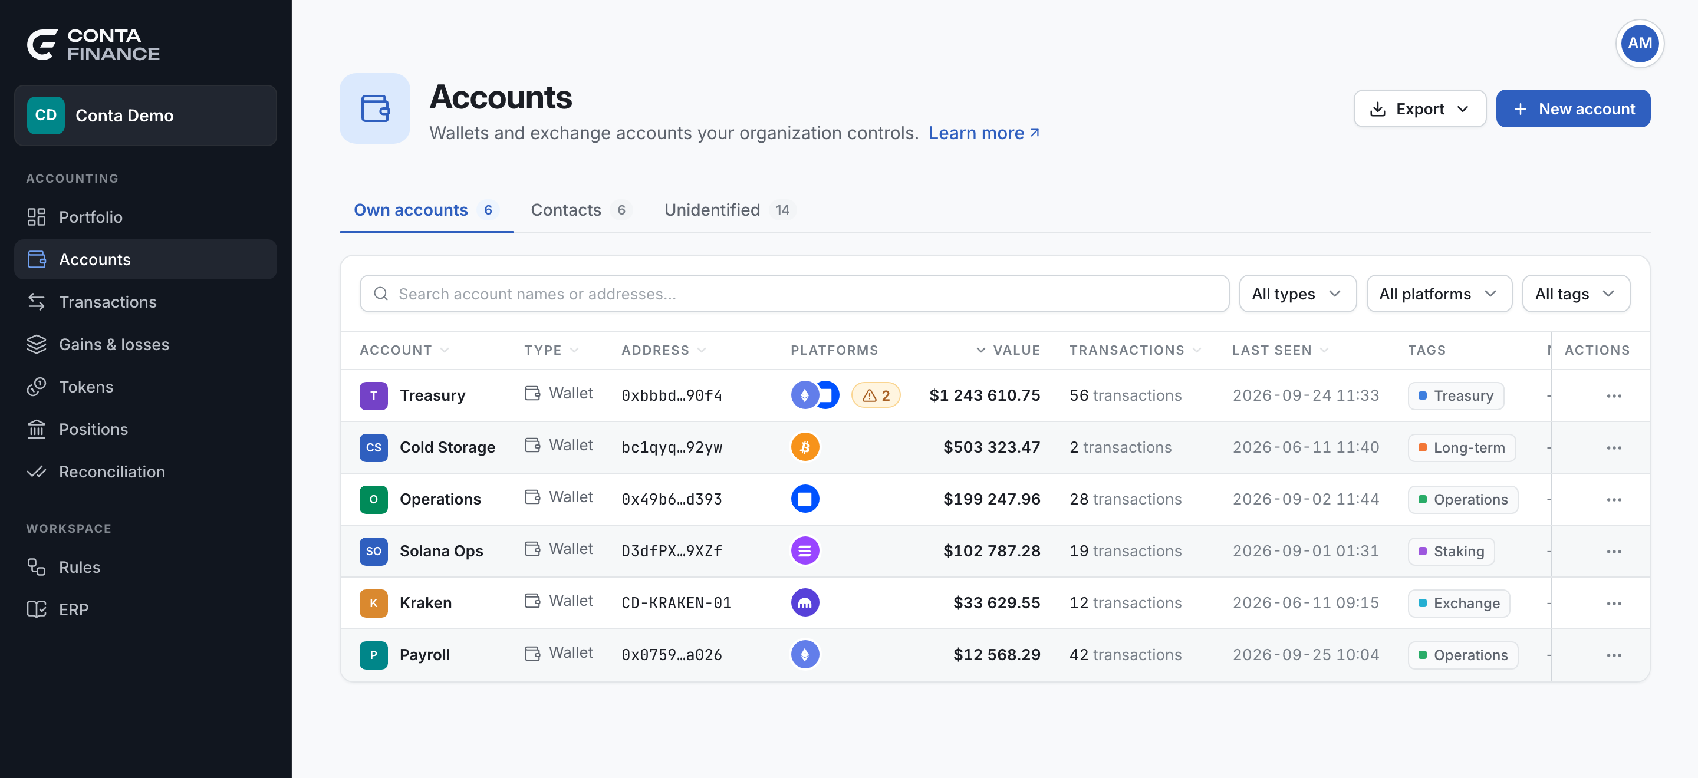Click the Staking tag on Solana Ops

[x=1451, y=552]
